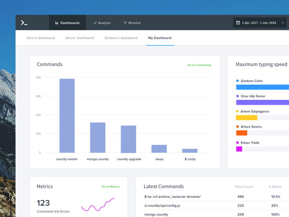The height and width of the screenshot is (217, 289).
Task: Follow the Go to Commands link
Action: click(x=199, y=65)
